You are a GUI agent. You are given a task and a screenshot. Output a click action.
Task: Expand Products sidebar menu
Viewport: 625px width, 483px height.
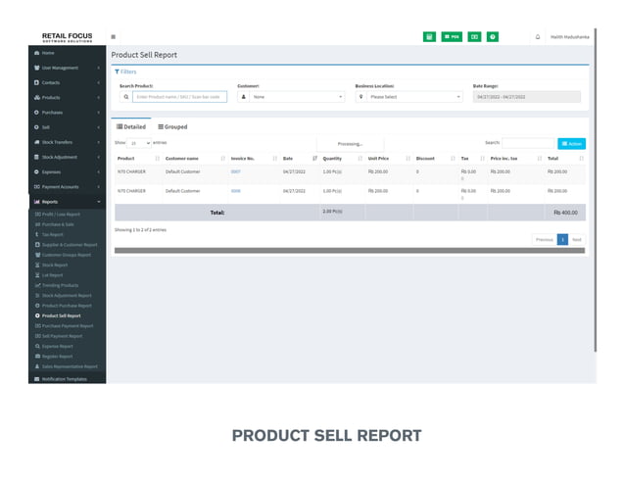pos(67,97)
